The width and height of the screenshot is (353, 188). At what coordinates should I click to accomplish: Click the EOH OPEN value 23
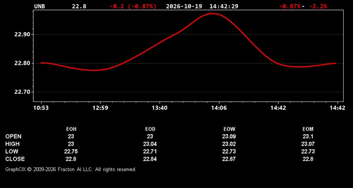click(x=71, y=136)
